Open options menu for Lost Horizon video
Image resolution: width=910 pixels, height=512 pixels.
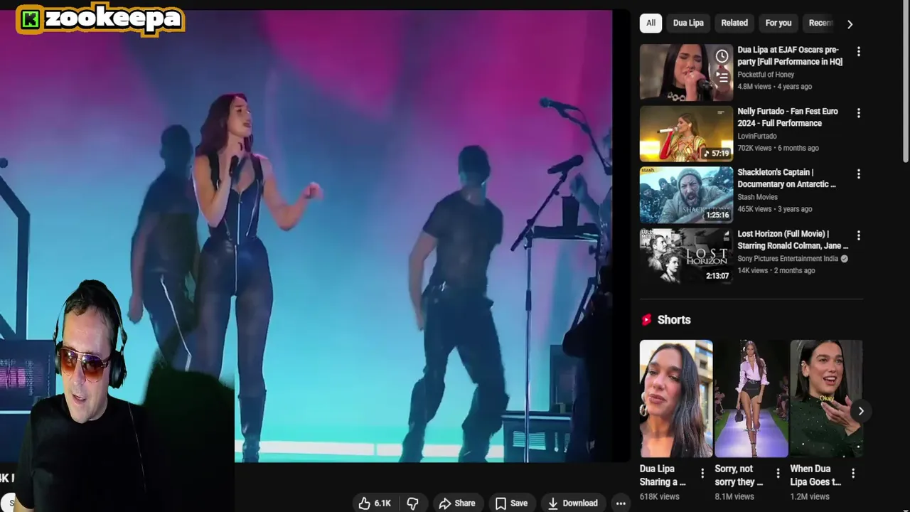[858, 235]
